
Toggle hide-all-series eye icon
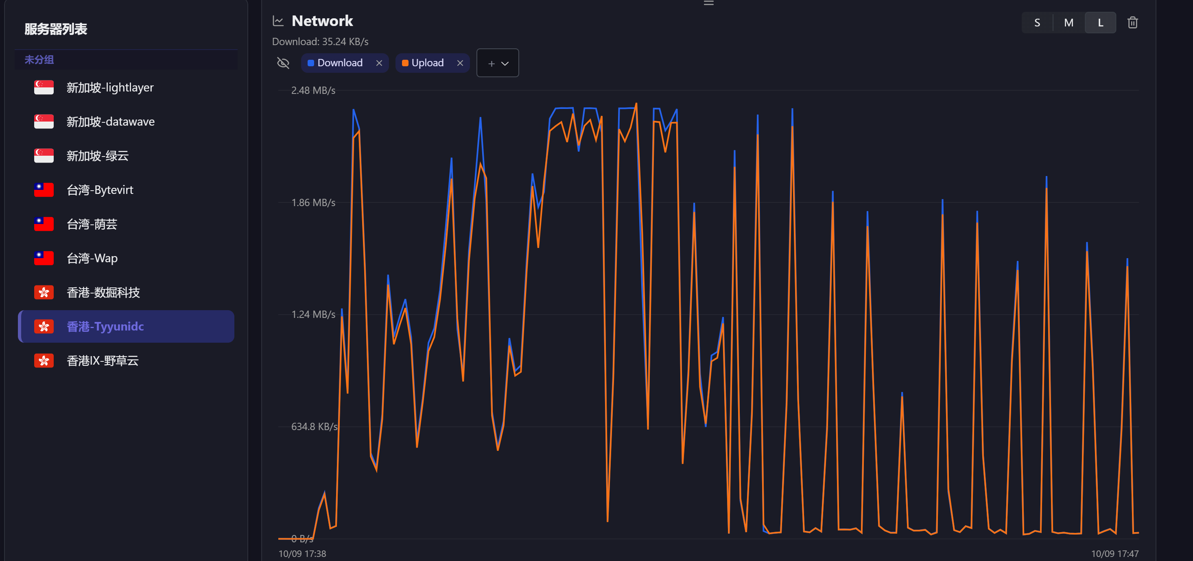(x=283, y=63)
